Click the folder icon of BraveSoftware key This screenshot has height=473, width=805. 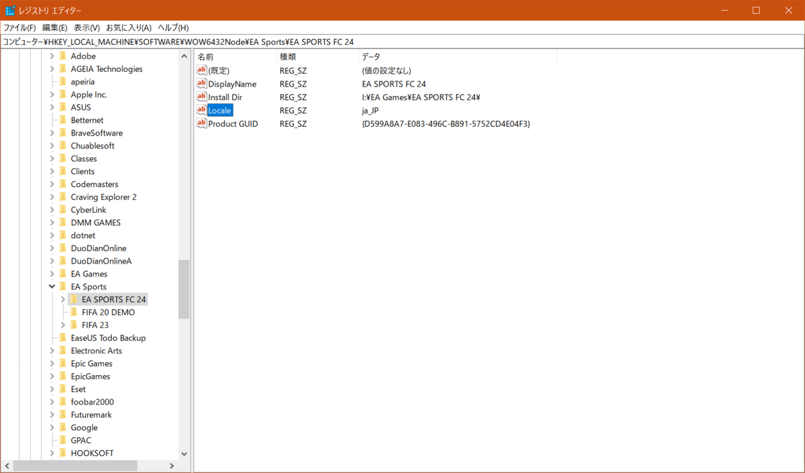(x=63, y=133)
